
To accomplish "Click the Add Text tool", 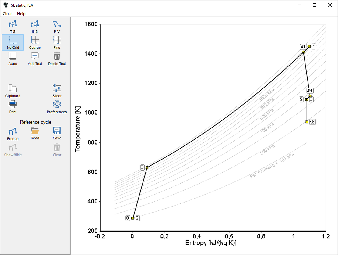I will pyautogui.click(x=35, y=56).
